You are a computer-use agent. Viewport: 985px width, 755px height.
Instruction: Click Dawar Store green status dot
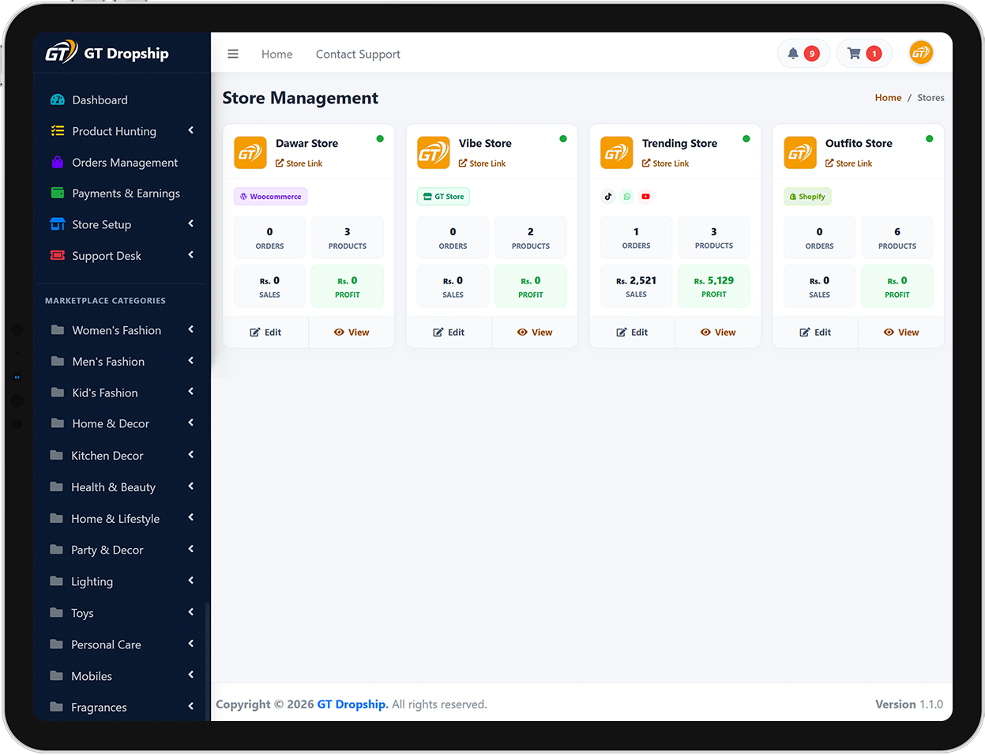click(380, 139)
